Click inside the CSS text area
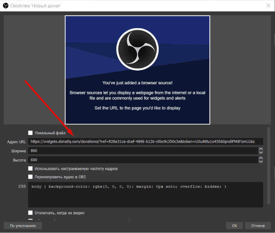 click(x=145, y=194)
